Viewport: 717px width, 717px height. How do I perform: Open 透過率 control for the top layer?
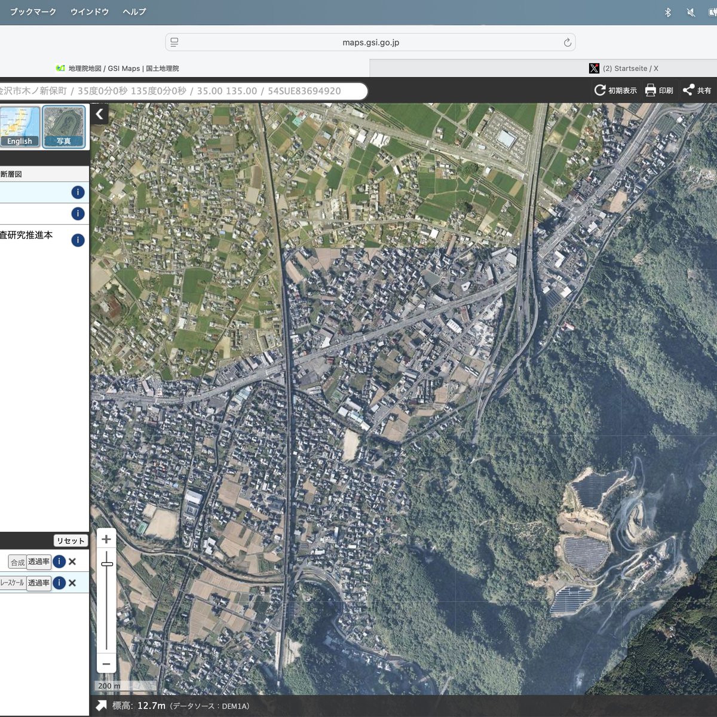[39, 562]
